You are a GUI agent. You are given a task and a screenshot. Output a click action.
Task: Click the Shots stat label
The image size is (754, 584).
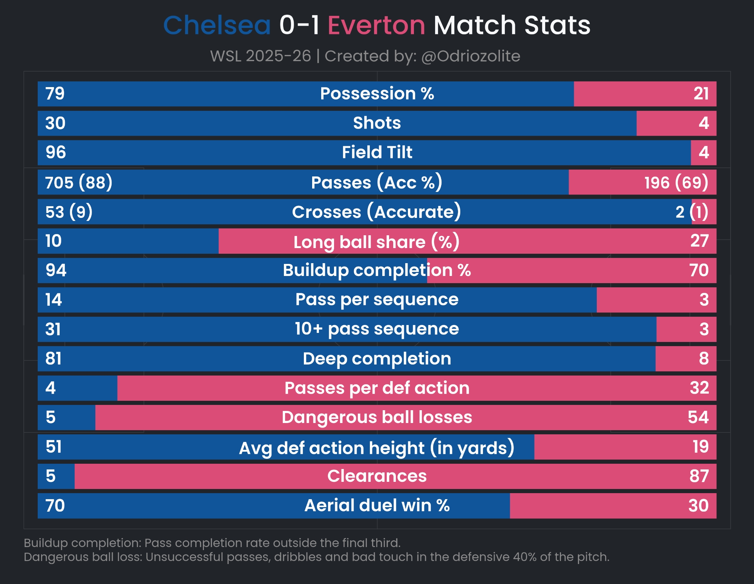[x=377, y=123]
